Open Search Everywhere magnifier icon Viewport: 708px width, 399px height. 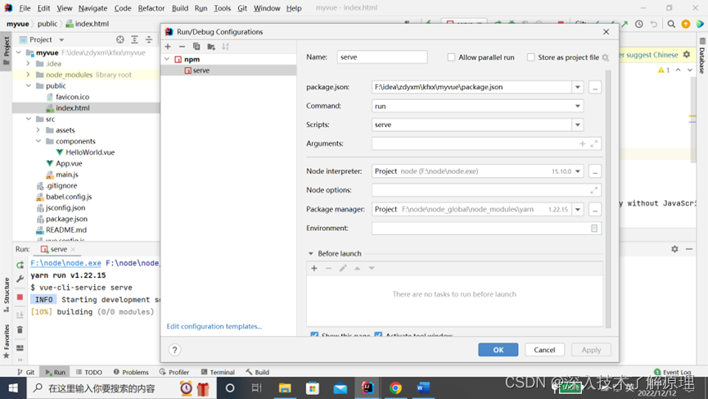[671, 24]
